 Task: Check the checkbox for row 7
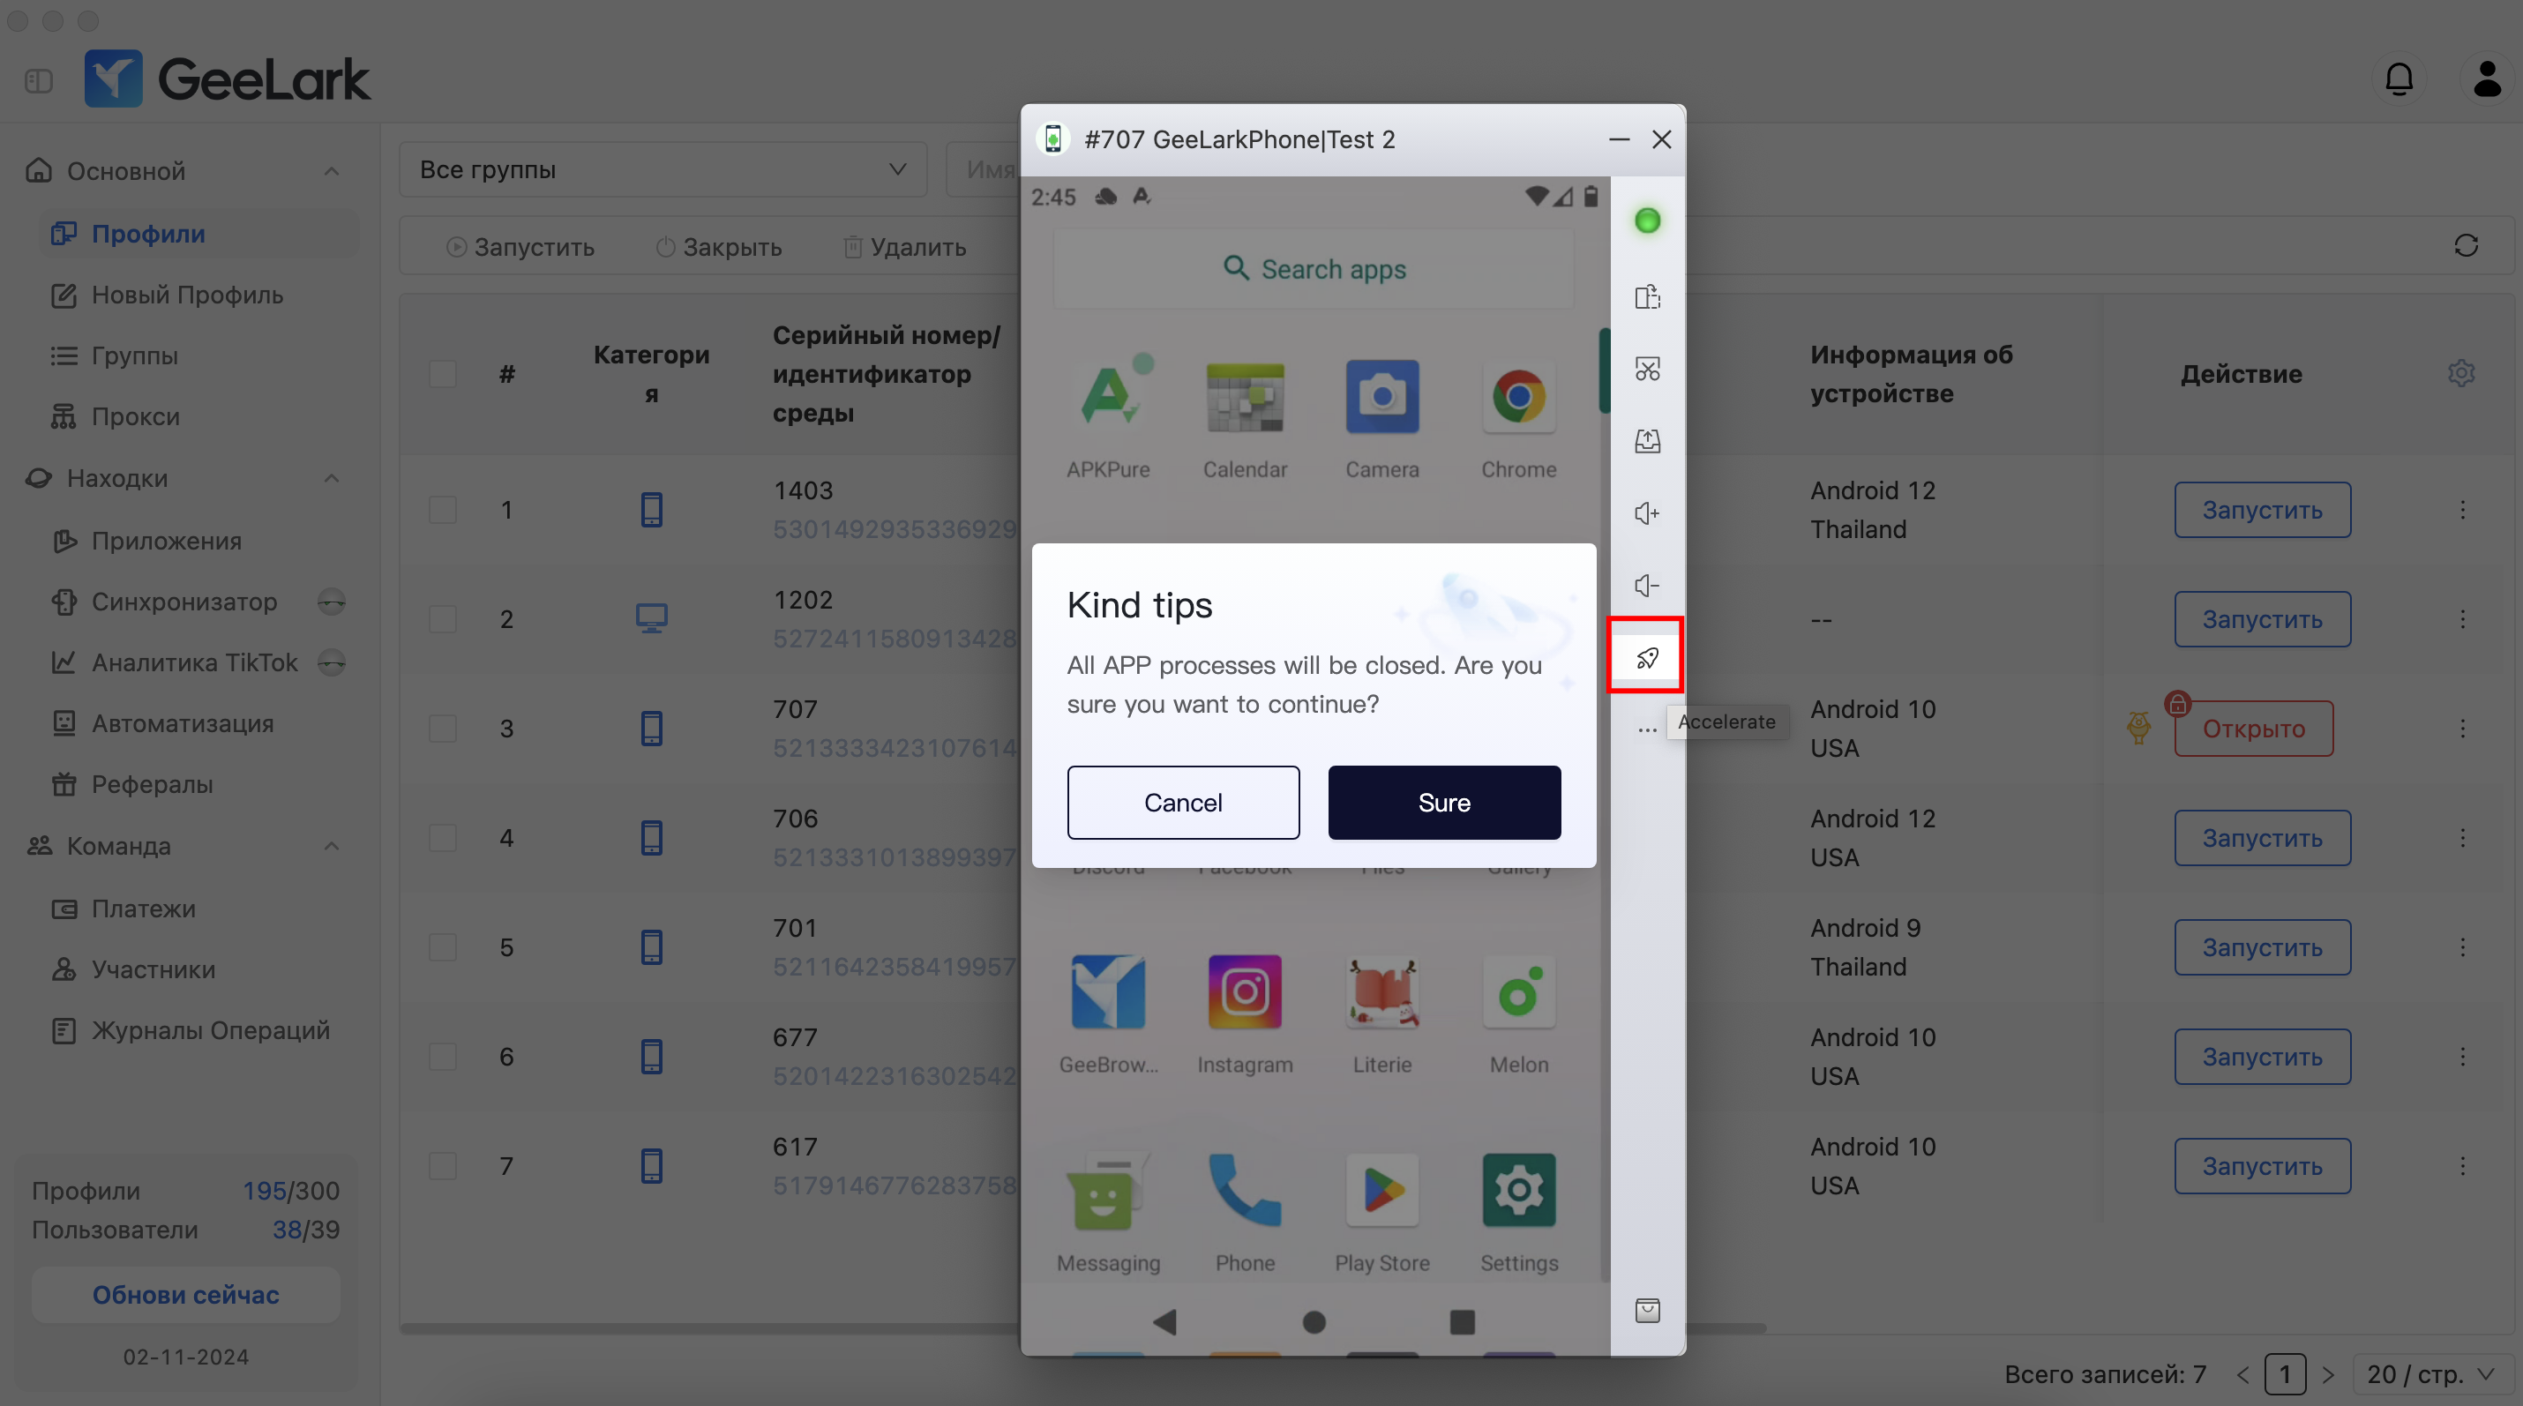[x=443, y=1165]
